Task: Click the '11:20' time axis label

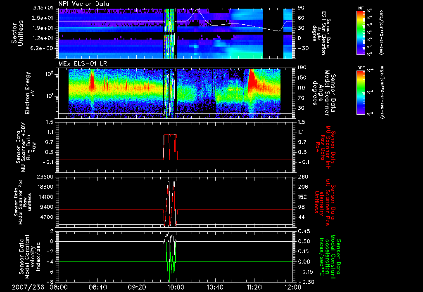Action: tap(254, 287)
